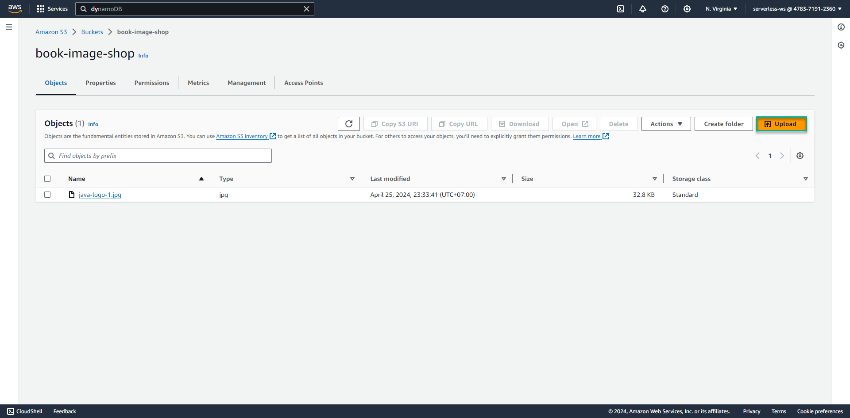850x418 pixels.
Task: Switch to the Access Points tab
Action: click(x=304, y=83)
